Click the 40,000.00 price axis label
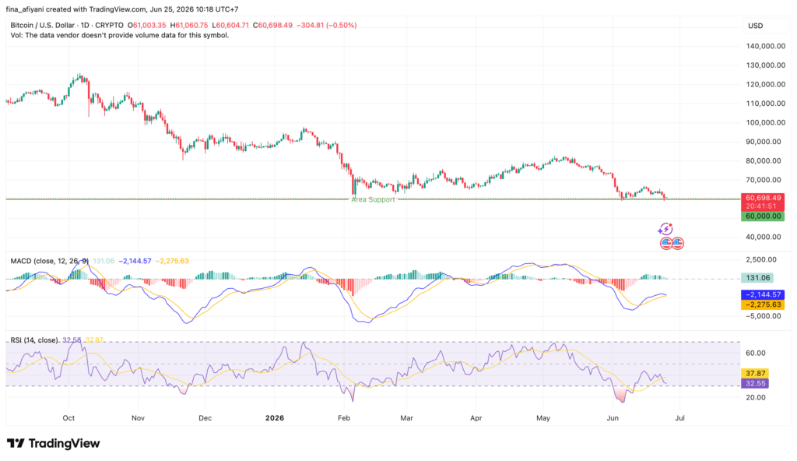This screenshot has height=461, width=797. tap(763, 237)
